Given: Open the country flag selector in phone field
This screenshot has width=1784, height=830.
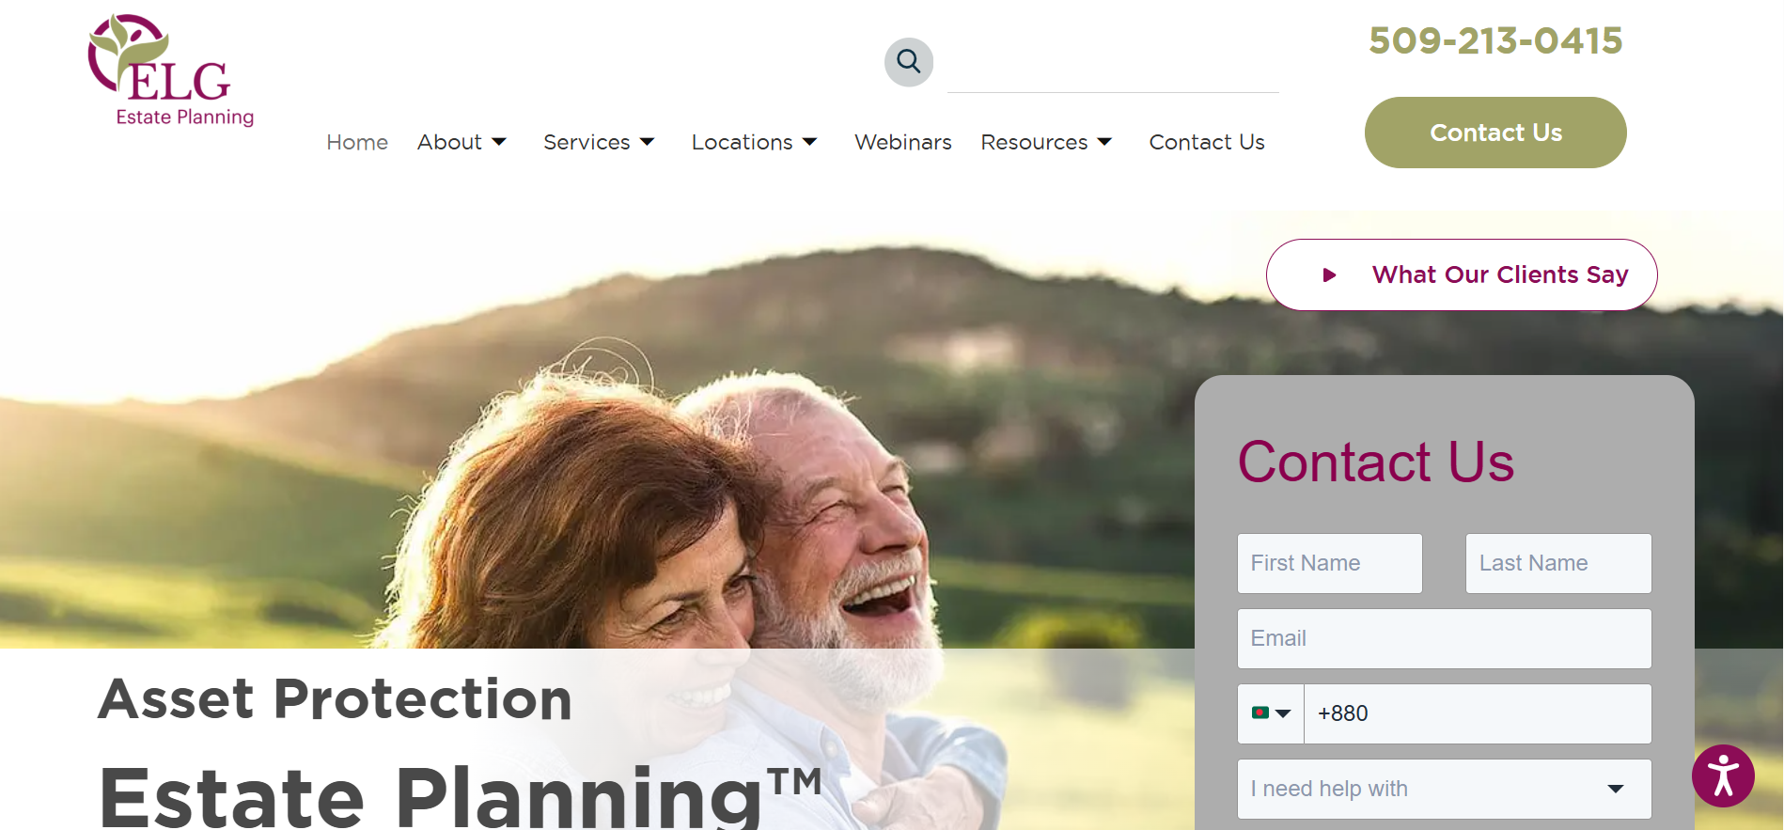Looking at the screenshot, I should coord(1271,713).
